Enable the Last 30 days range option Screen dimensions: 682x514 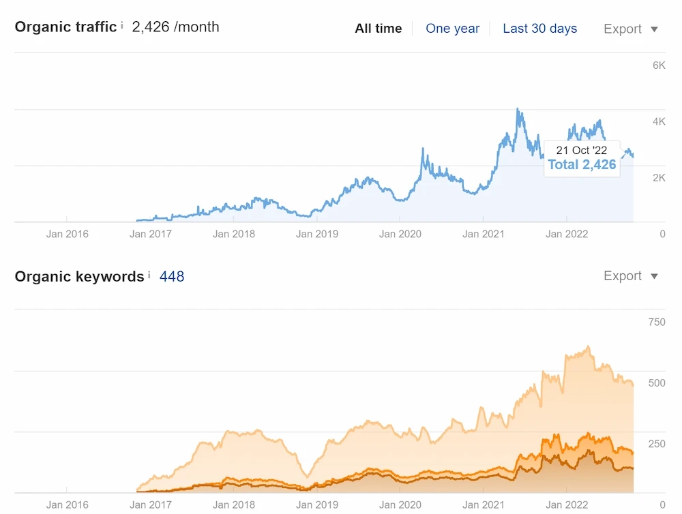tap(539, 29)
